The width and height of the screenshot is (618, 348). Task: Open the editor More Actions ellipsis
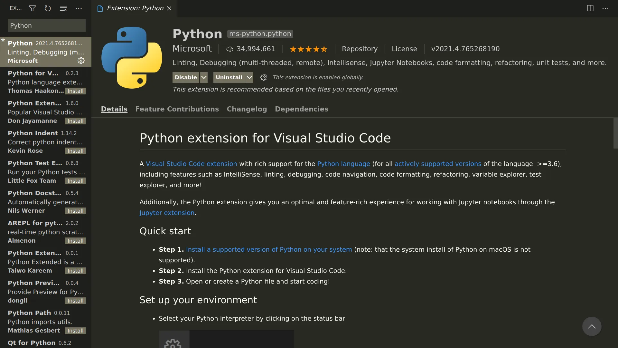606,8
